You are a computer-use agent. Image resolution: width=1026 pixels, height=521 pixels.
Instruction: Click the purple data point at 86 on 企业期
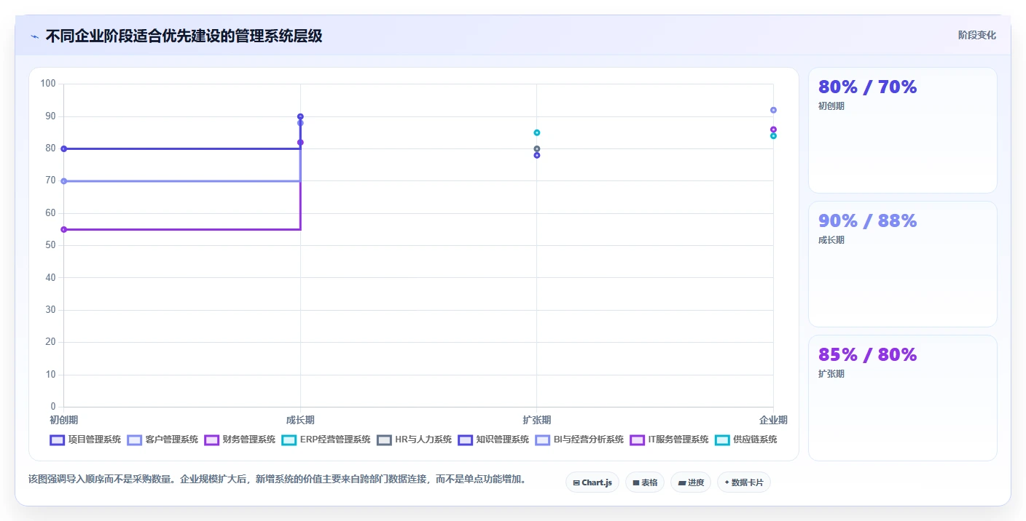pos(773,130)
